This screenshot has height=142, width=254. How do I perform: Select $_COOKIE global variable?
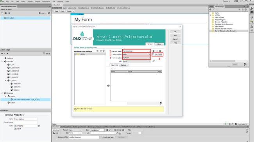tap(14, 74)
